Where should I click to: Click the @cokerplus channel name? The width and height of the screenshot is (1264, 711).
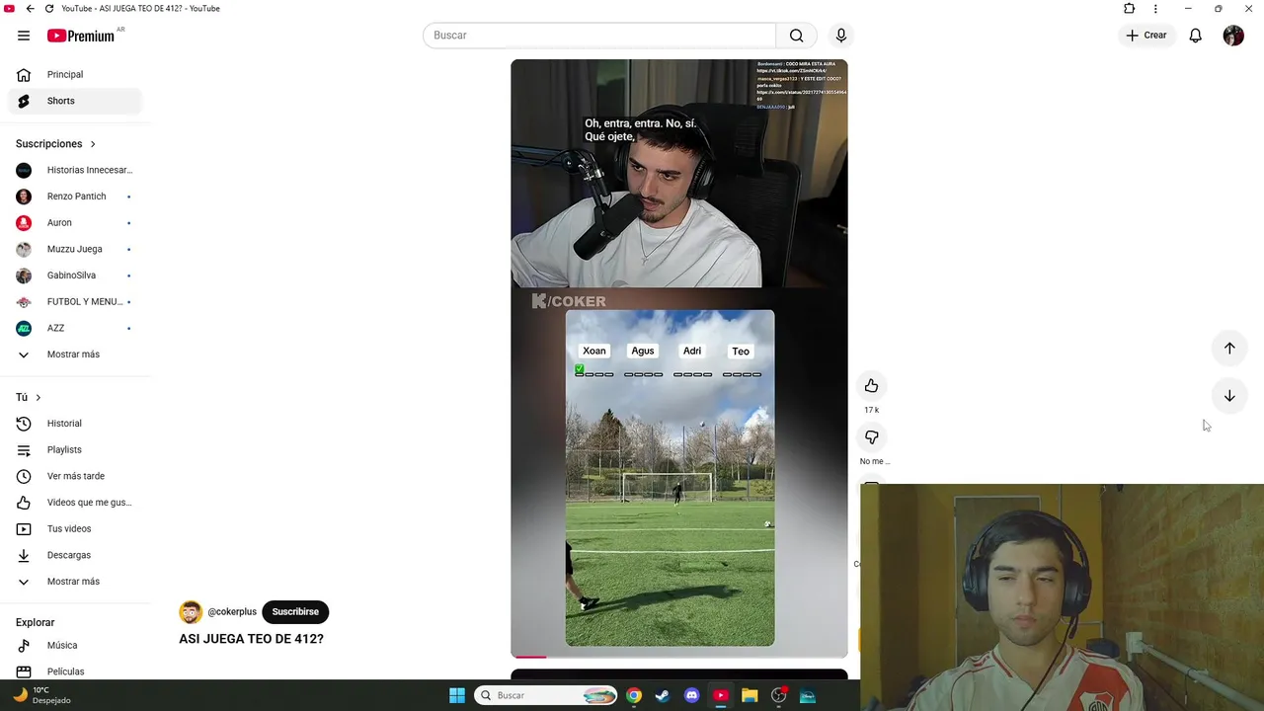coord(232,612)
